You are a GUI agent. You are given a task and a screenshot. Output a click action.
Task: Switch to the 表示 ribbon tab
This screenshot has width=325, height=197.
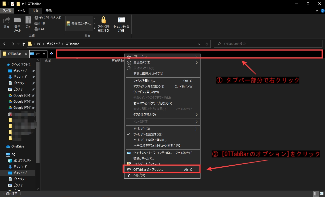49,11
